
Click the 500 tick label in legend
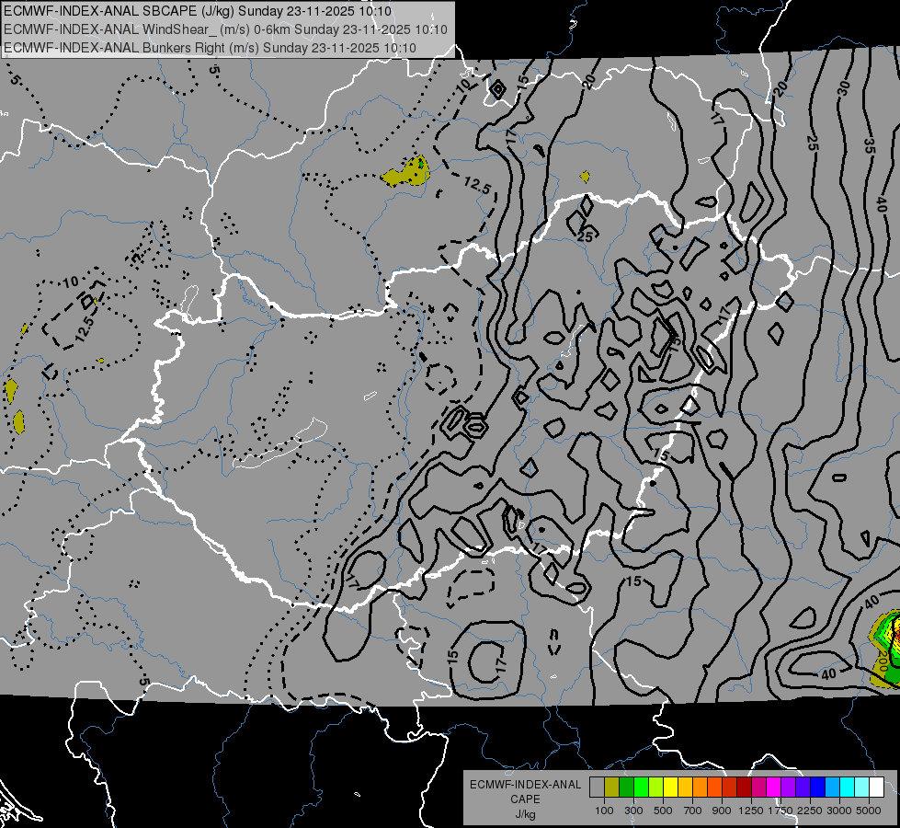point(663,811)
